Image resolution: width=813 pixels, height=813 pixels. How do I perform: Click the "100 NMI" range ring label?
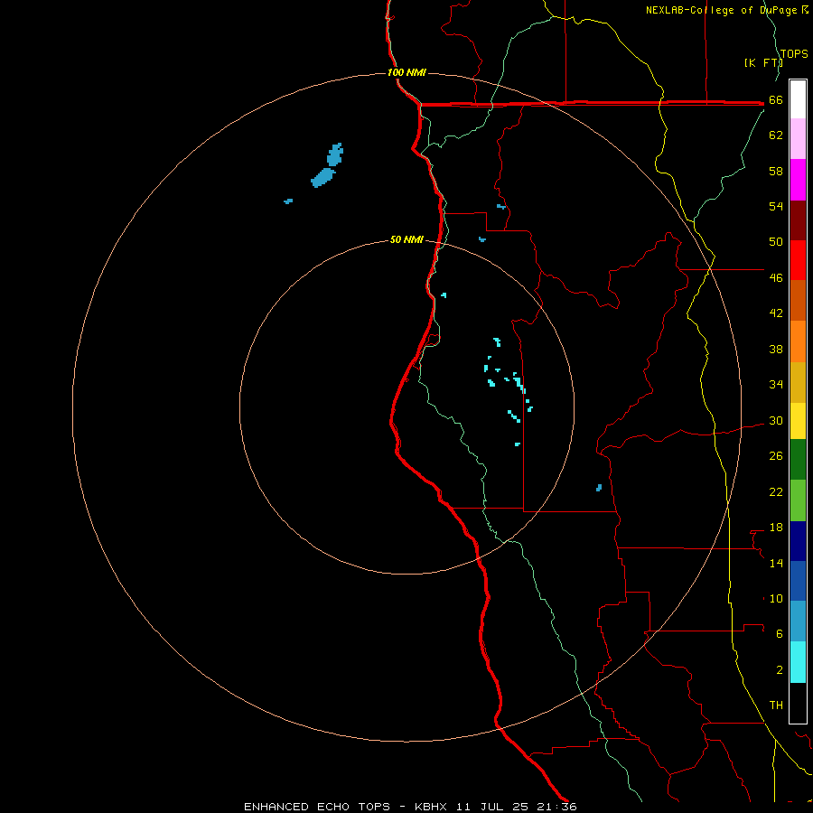pos(406,72)
